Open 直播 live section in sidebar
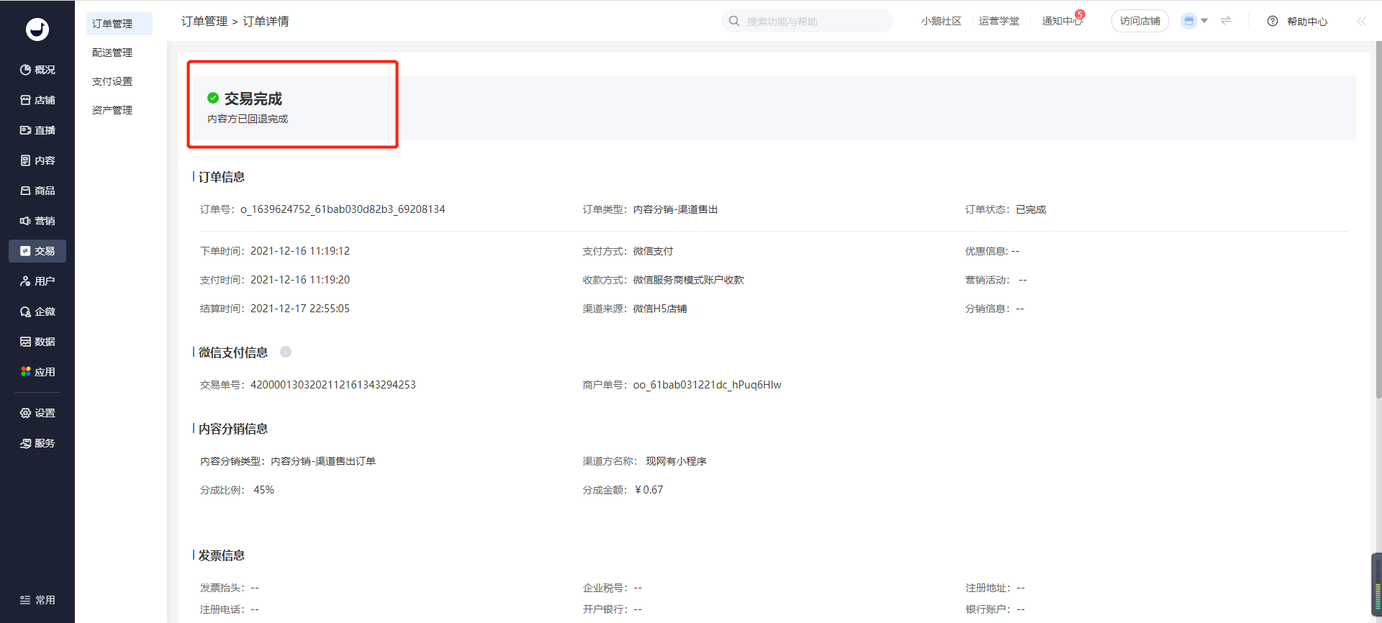1382x623 pixels. point(37,130)
